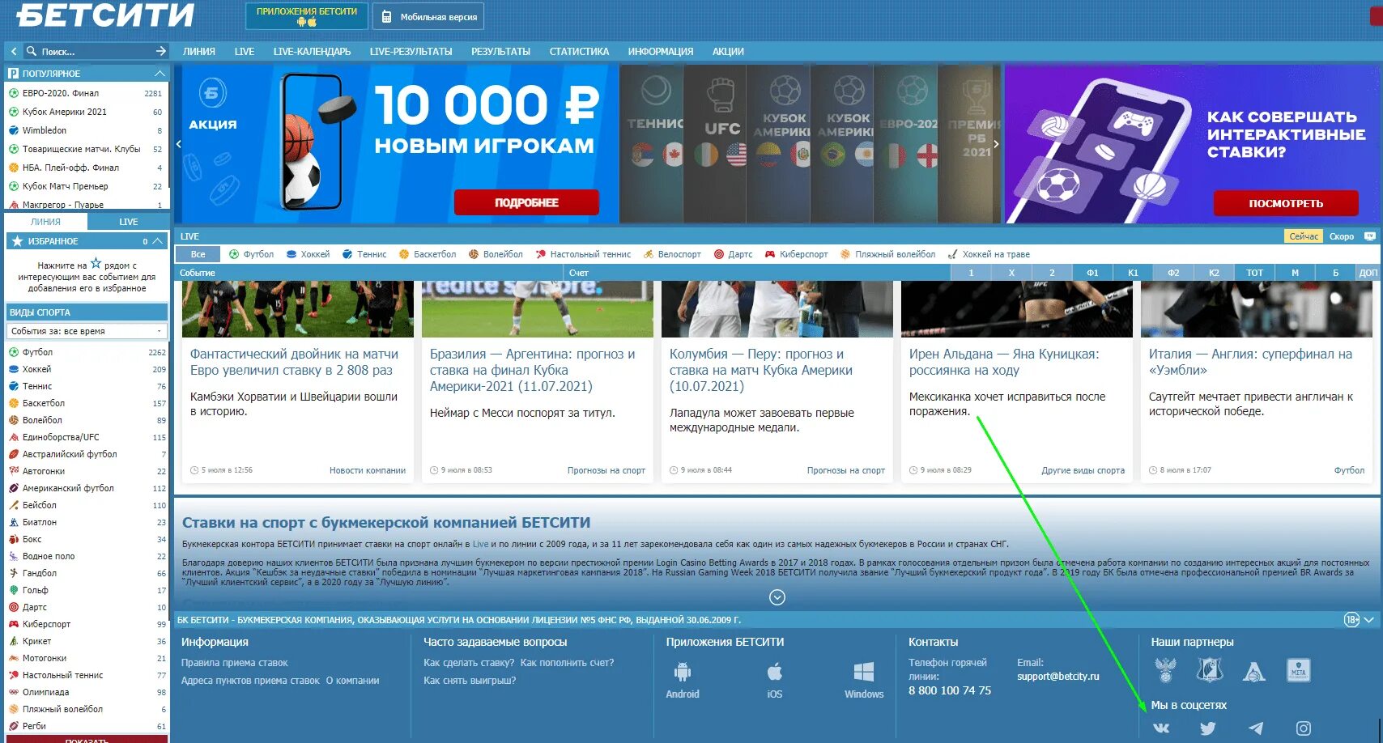Select the Все sports filter
This screenshot has height=743, width=1383.
click(x=198, y=254)
